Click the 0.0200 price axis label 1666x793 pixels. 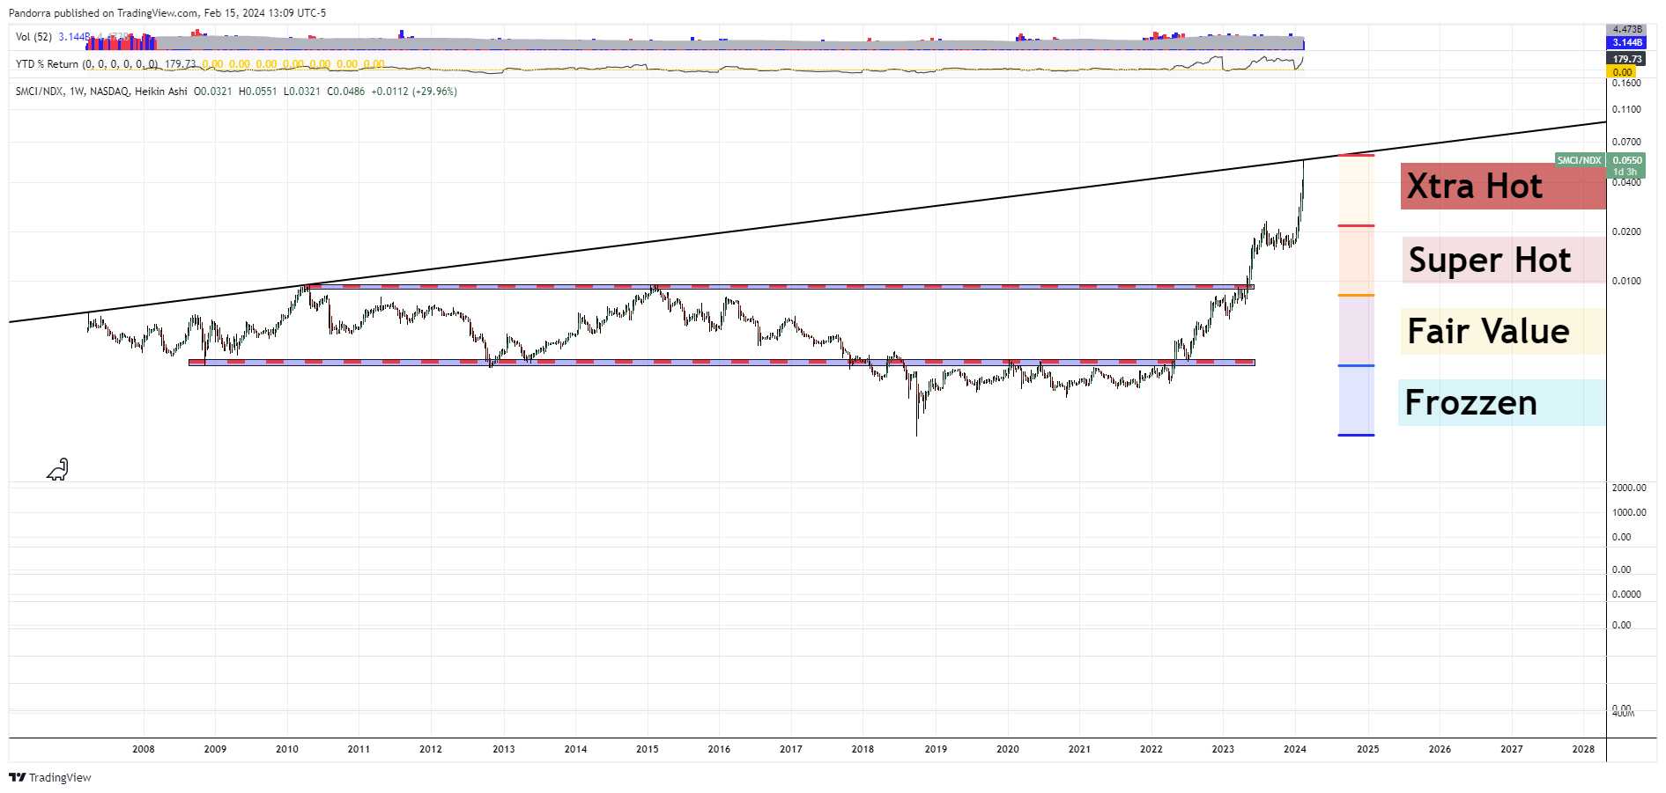(1626, 231)
